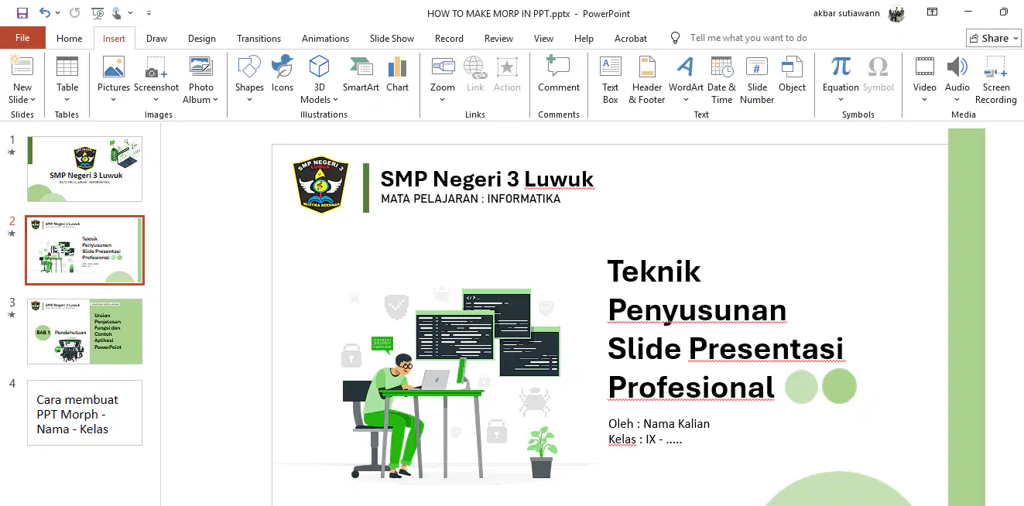
Task: Click the title text Teknik Penyusunan Slide Presentasi
Action: pyautogui.click(x=725, y=329)
